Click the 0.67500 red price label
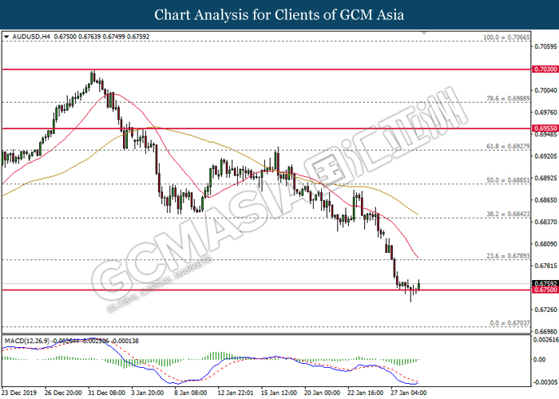 click(545, 290)
